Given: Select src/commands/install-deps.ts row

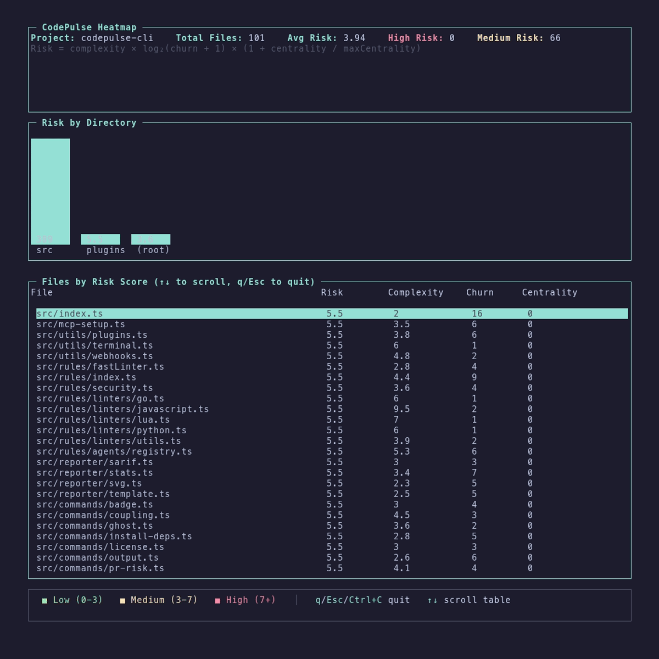Looking at the screenshot, I should (x=332, y=537).
